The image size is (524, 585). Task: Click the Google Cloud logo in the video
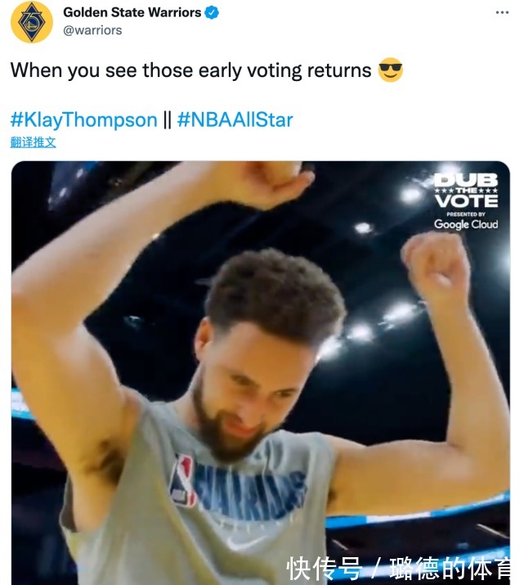[466, 224]
